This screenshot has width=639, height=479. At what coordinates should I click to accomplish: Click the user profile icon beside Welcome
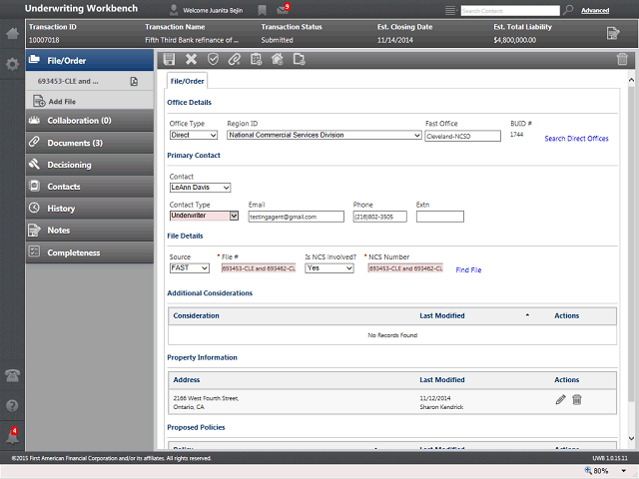(174, 10)
